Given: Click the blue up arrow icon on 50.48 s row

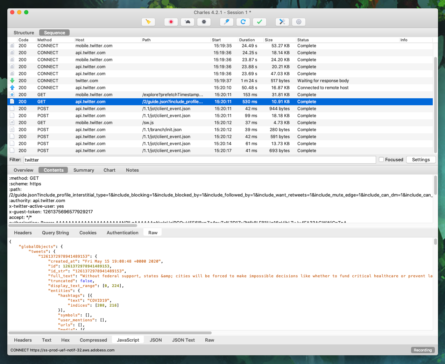Looking at the screenshot, I should [x=12, y=88].
